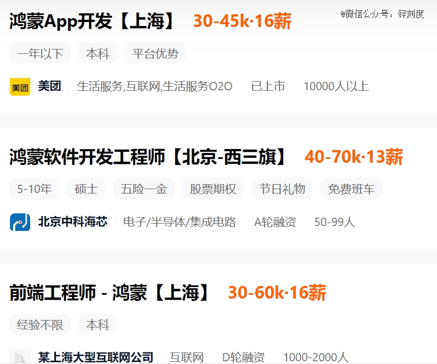This screenshot has width=437, height=364.
Task: Click salary 30-45k·16薪
Action: click(x=242, y=21)
